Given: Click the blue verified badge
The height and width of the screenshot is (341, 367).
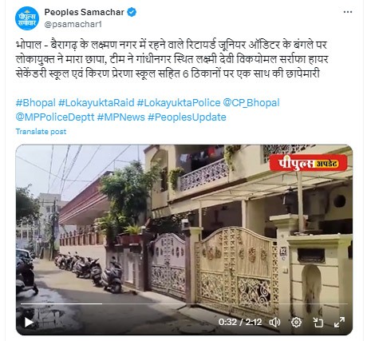Looking at the screenshot, I should click(132, 12).
